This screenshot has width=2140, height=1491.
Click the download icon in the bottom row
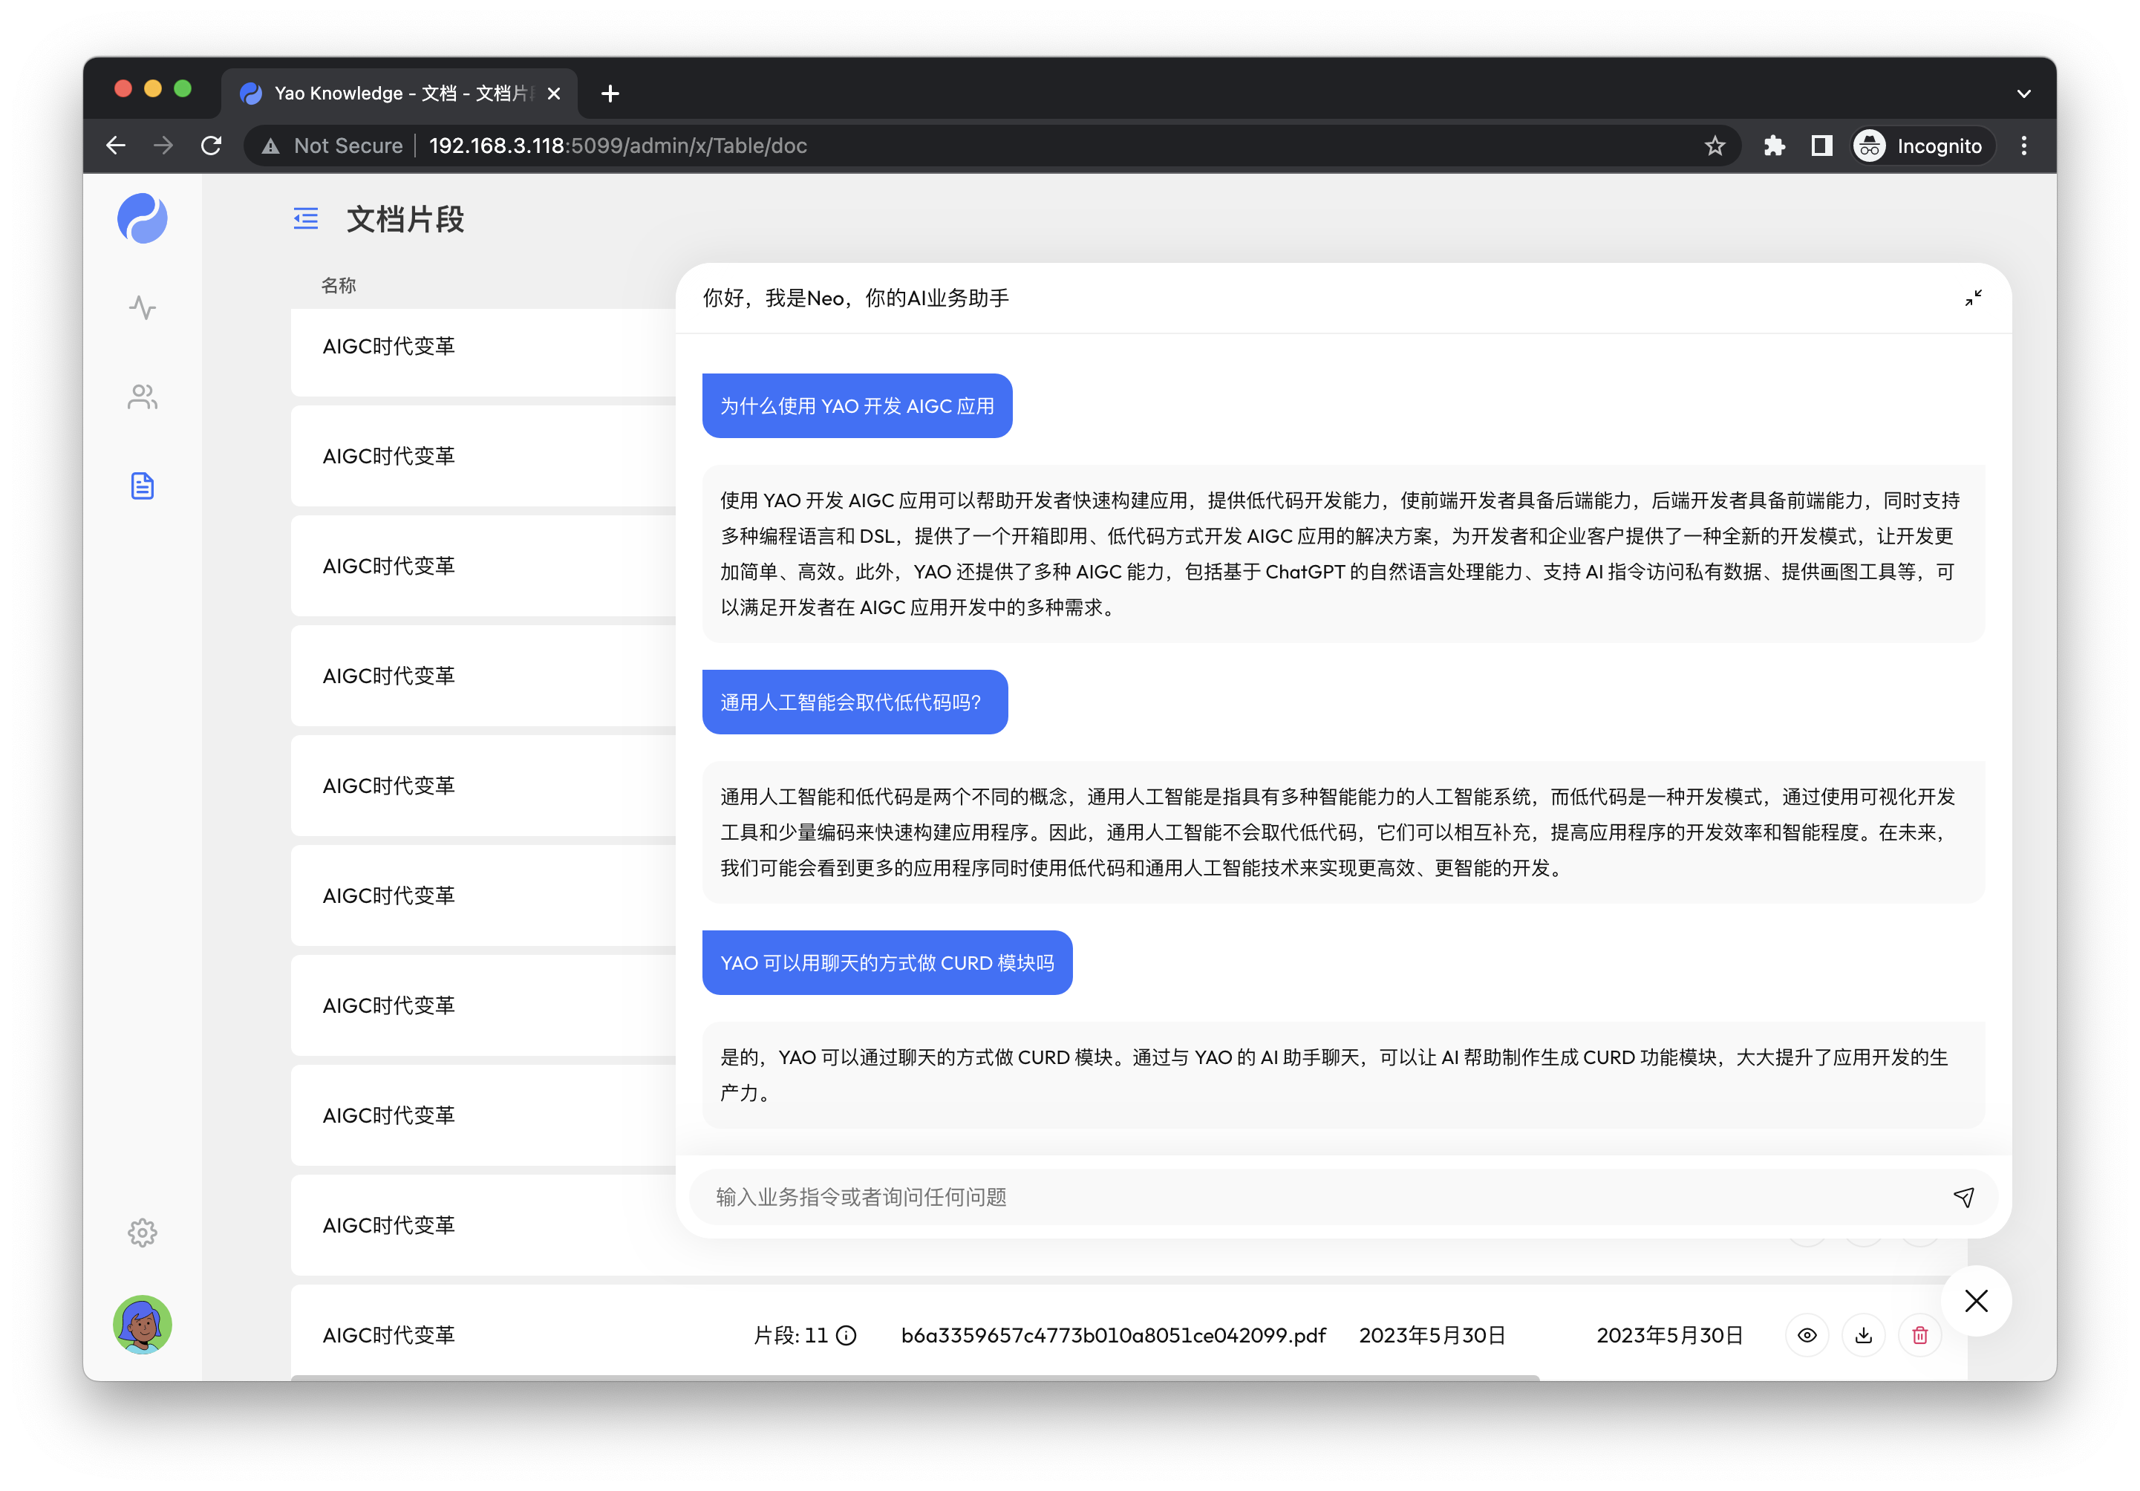click(1863, 1335)
